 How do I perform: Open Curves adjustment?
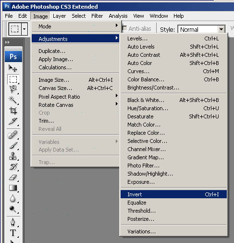tap(173, 71)
